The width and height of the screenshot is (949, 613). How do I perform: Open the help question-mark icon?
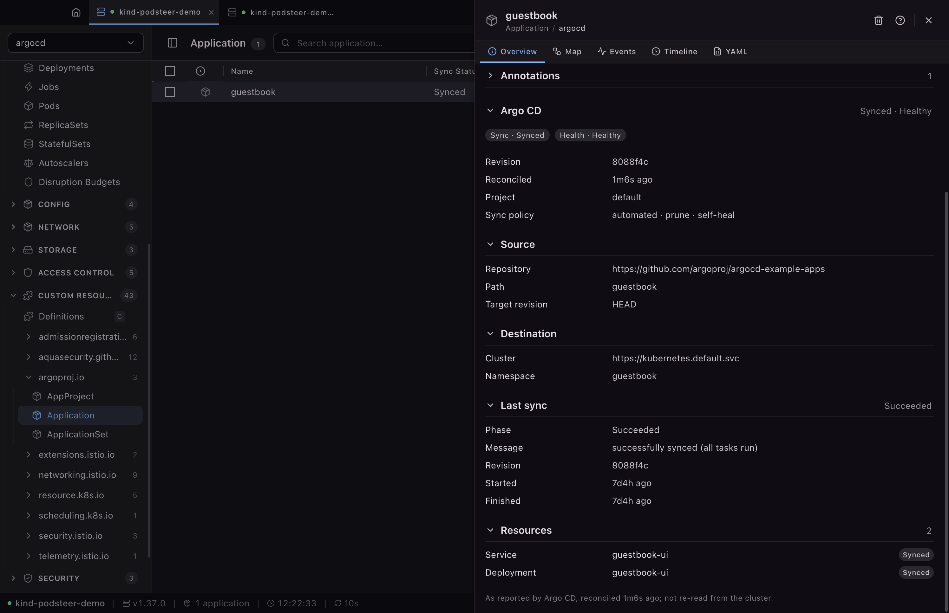(900, 20)
